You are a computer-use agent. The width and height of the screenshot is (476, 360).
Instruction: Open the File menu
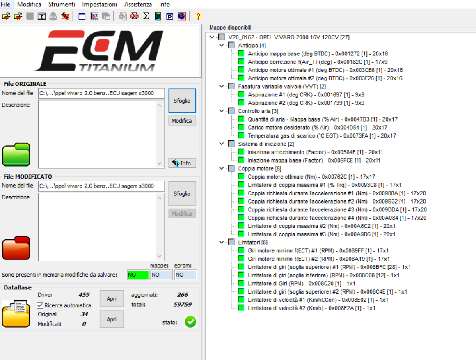[x=5, y=4]
